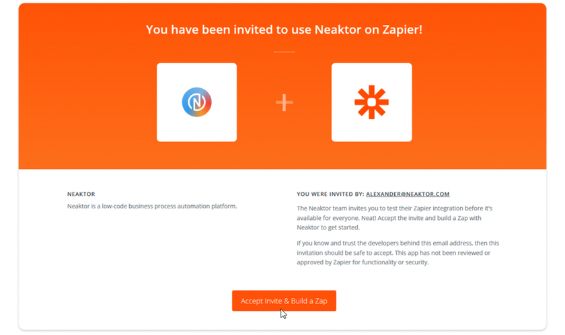The height and width of the screenshot is (335, 565).
Task: Click the thin divider under the headline
Action: 284,51
